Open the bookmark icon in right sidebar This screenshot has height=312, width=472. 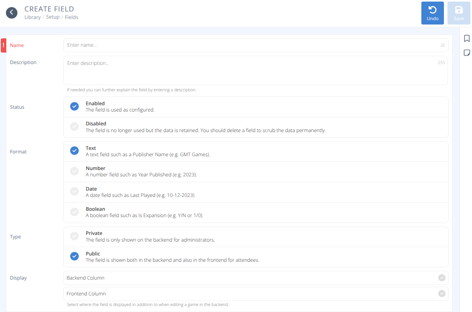click(x=467, y=39)
